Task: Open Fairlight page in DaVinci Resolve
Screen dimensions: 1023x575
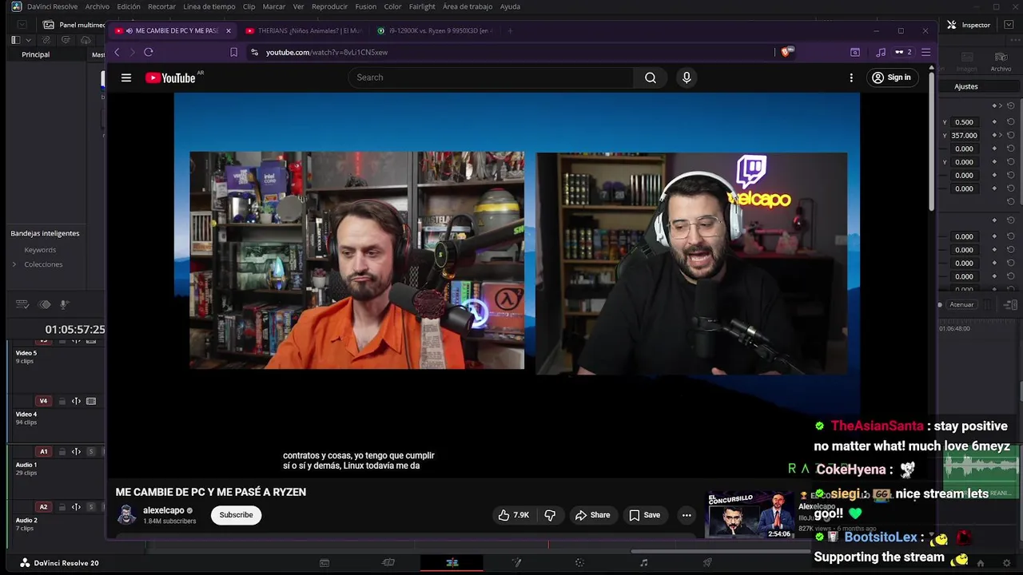Action: (x=644, y=563)
